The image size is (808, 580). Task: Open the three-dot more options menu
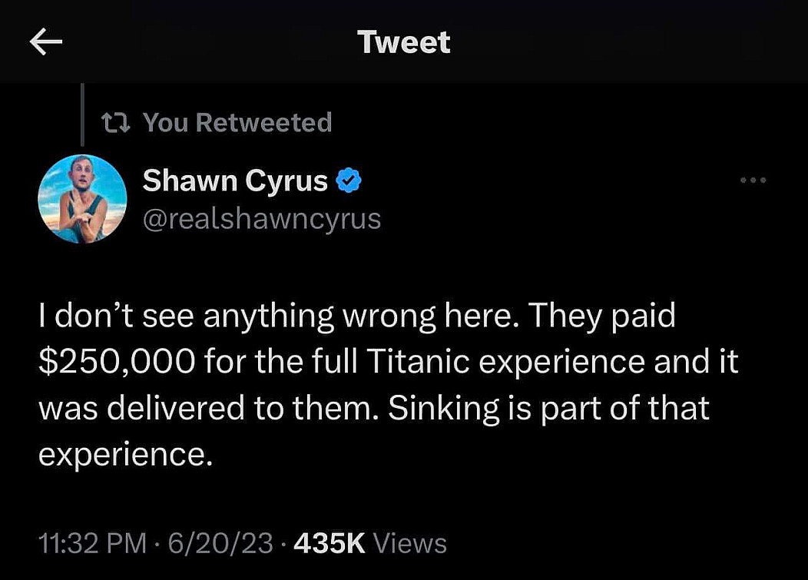[x=753, y=181]
